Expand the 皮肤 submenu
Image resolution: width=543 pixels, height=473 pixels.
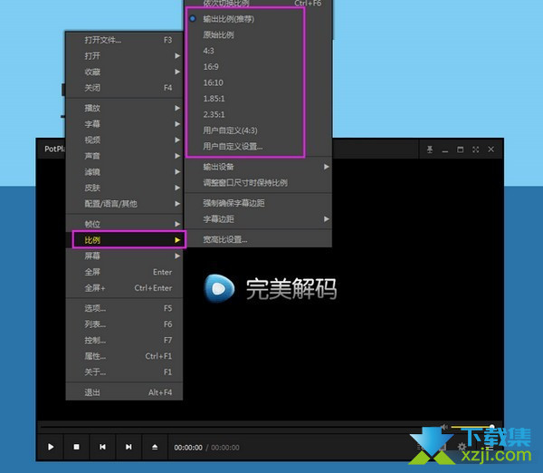point(124,188)
